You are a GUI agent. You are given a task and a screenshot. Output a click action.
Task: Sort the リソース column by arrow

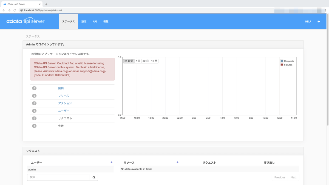point(177,162)
